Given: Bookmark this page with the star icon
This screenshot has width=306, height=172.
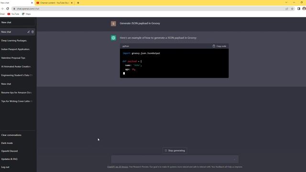Looking at the screenshot, I should click(x=292, y=9).
